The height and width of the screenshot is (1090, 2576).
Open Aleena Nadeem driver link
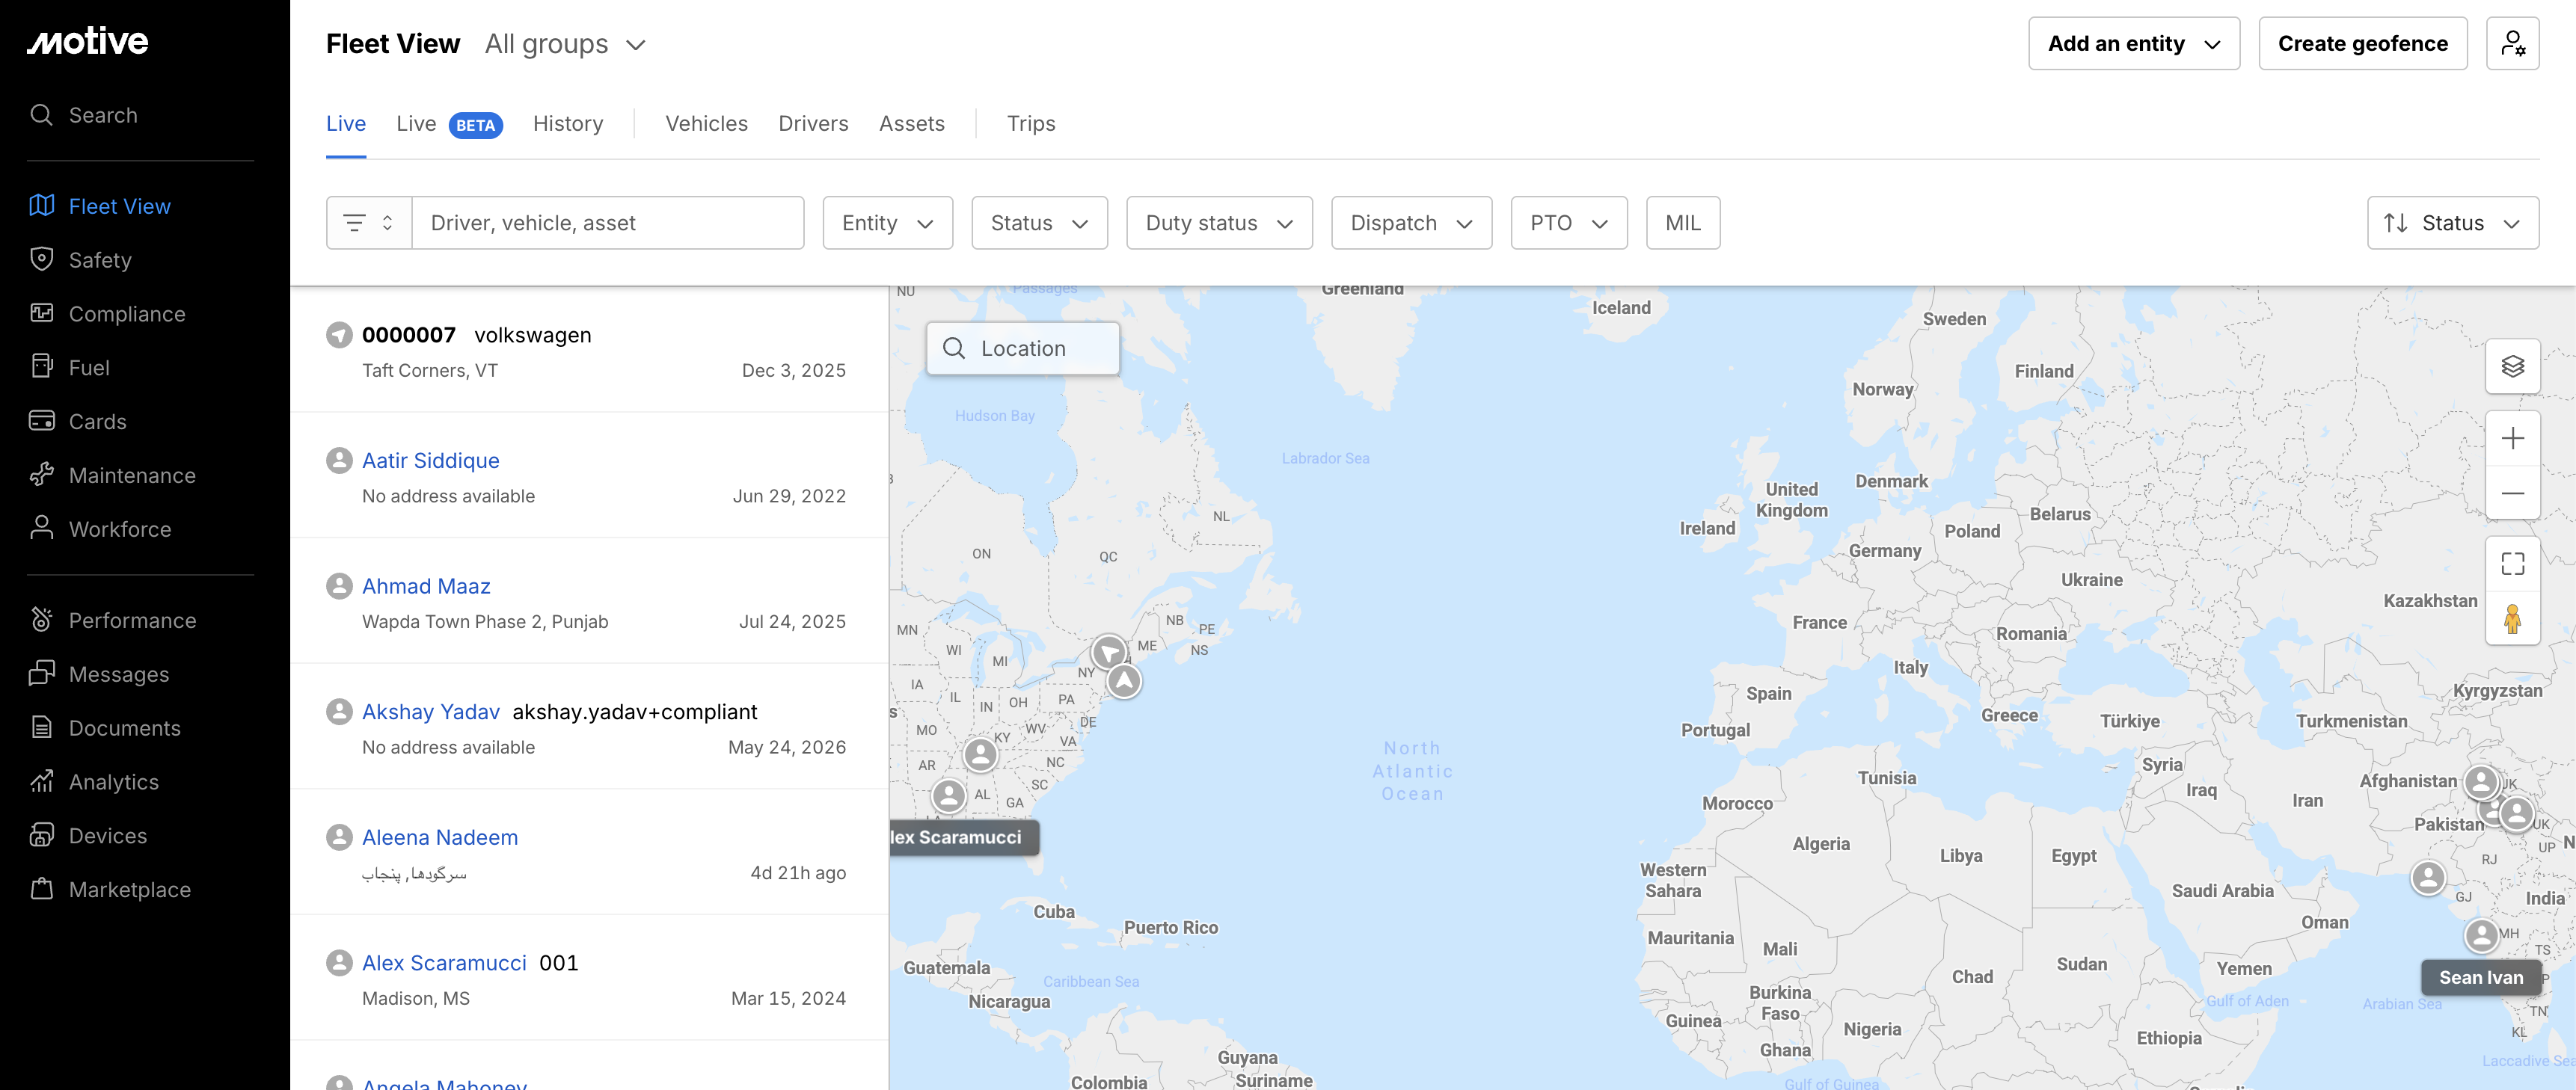coord(440,837)
